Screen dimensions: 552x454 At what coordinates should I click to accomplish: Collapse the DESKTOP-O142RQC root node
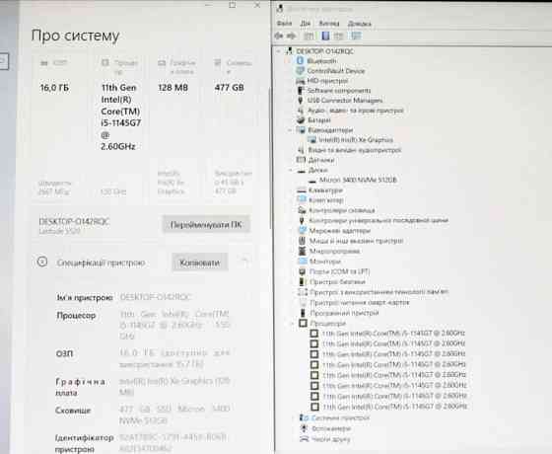tap(278, 51)
